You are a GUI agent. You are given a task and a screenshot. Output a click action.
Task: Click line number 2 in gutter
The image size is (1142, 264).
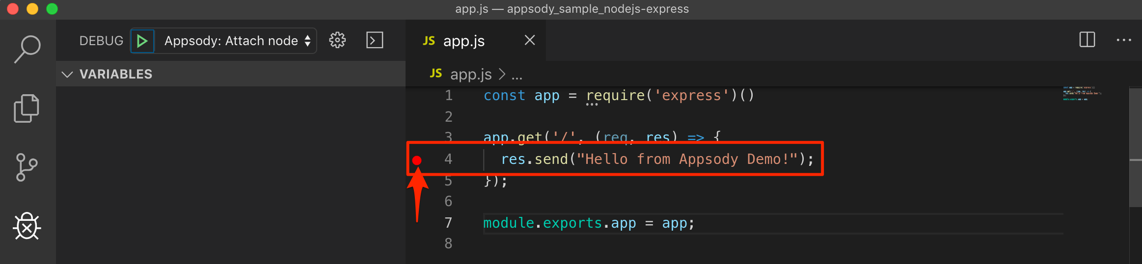click(448, 117)
